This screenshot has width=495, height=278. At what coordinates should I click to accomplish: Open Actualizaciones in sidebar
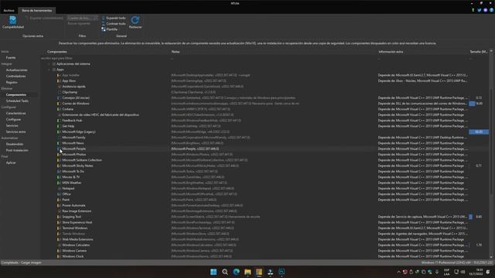point(16,70)
